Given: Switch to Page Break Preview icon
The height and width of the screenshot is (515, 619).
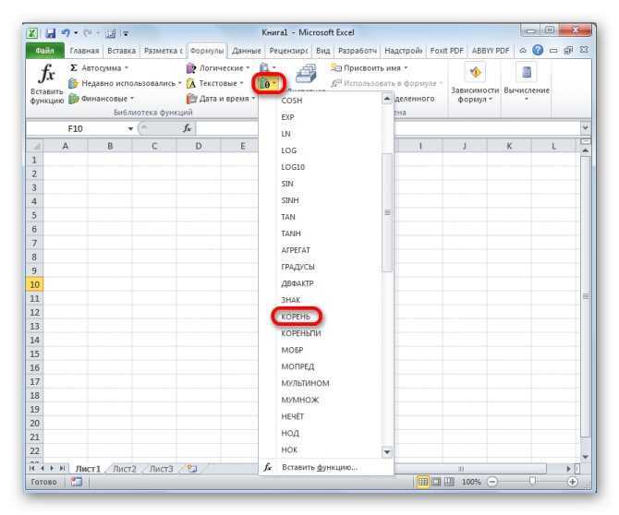Looking at the screenshot, I should pos(449,482).
